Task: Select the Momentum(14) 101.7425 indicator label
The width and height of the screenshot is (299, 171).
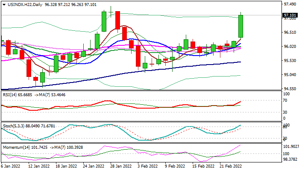Action: (x=25, y=147)
